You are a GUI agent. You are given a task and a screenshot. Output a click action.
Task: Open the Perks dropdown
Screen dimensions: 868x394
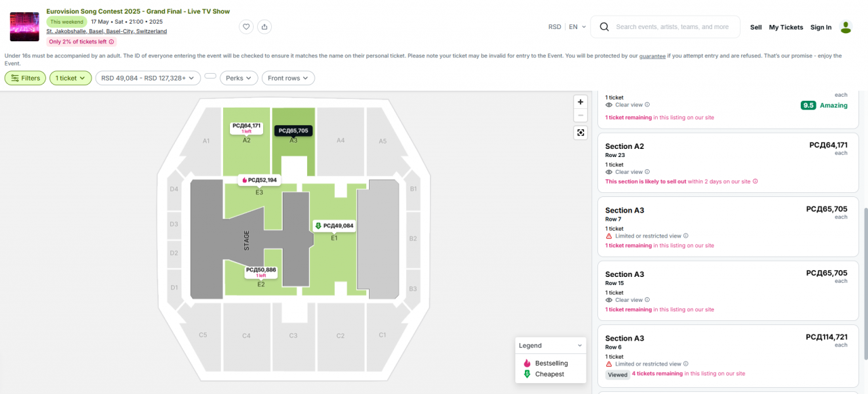click(x=239, y=79)
